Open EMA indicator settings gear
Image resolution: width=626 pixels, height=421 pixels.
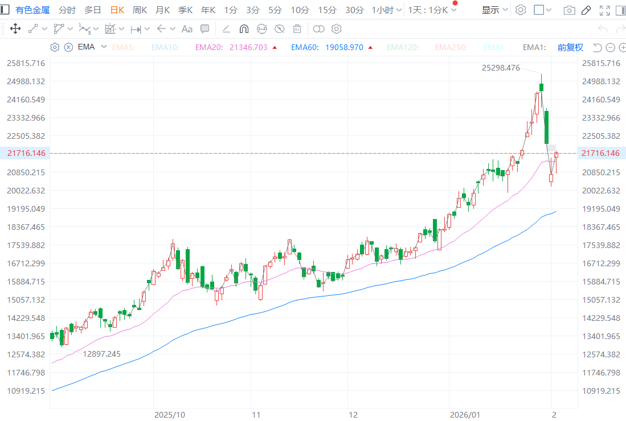coord(55,47)
